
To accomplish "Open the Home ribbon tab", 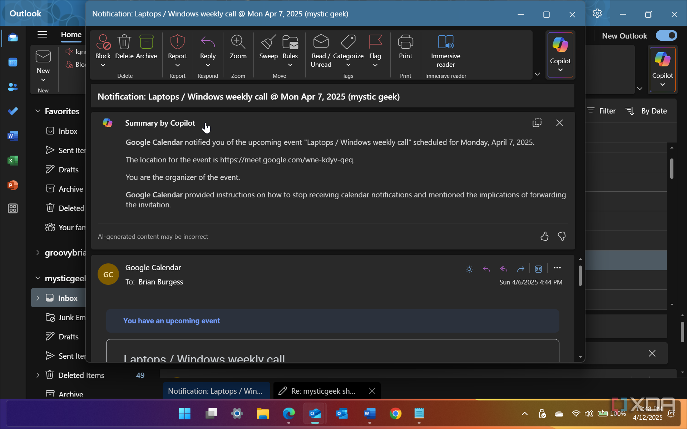I will point(71,35).
